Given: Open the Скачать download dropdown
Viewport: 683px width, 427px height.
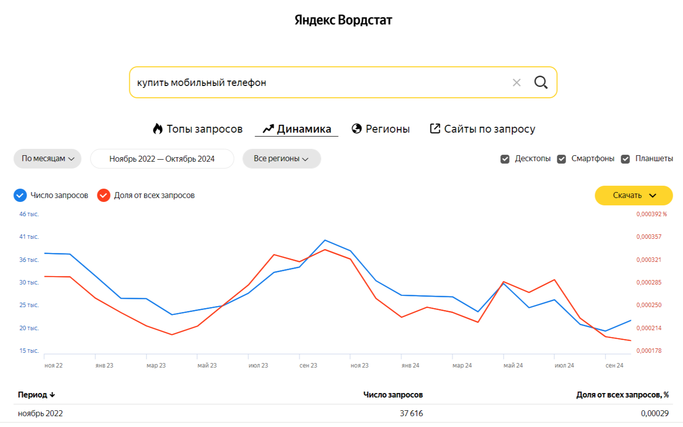Looking at the screenshot, I should [634, 196].
